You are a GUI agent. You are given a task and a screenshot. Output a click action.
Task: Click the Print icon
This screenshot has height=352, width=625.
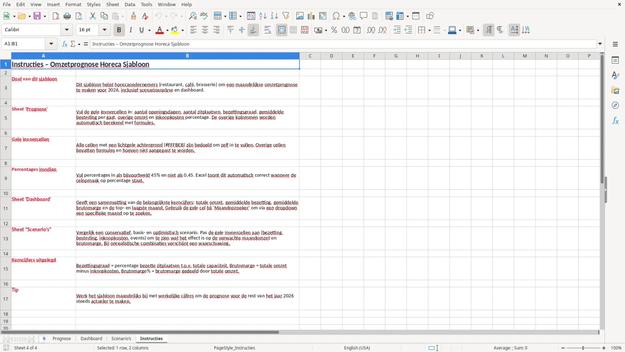(67, 16)
